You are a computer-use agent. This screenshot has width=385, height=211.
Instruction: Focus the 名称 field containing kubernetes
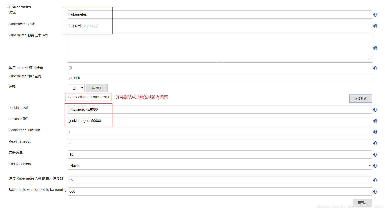[220, 14]
